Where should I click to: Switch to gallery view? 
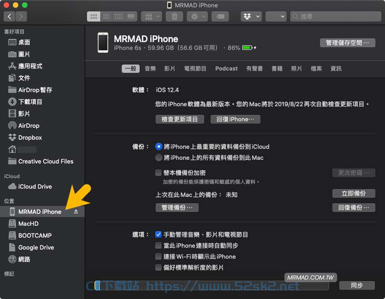pyautogui.click(x=131, y=16)
